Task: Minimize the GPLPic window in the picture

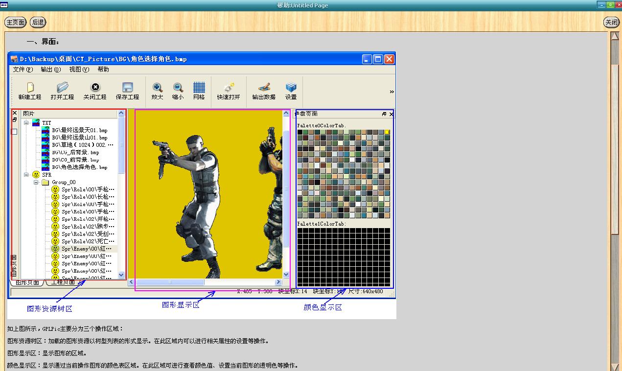Action: pos(367,59)
